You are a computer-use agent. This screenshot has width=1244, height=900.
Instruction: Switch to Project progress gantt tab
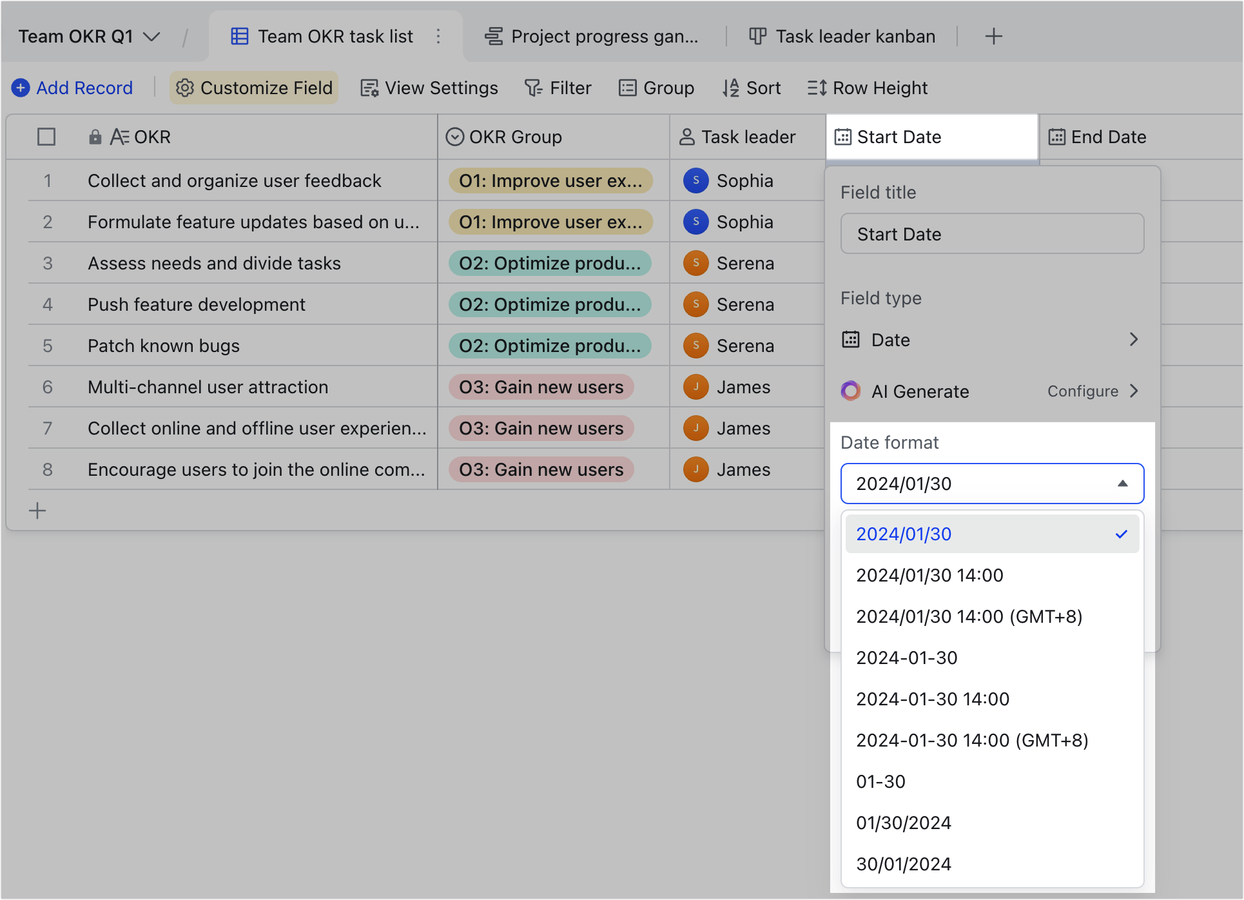592,36
